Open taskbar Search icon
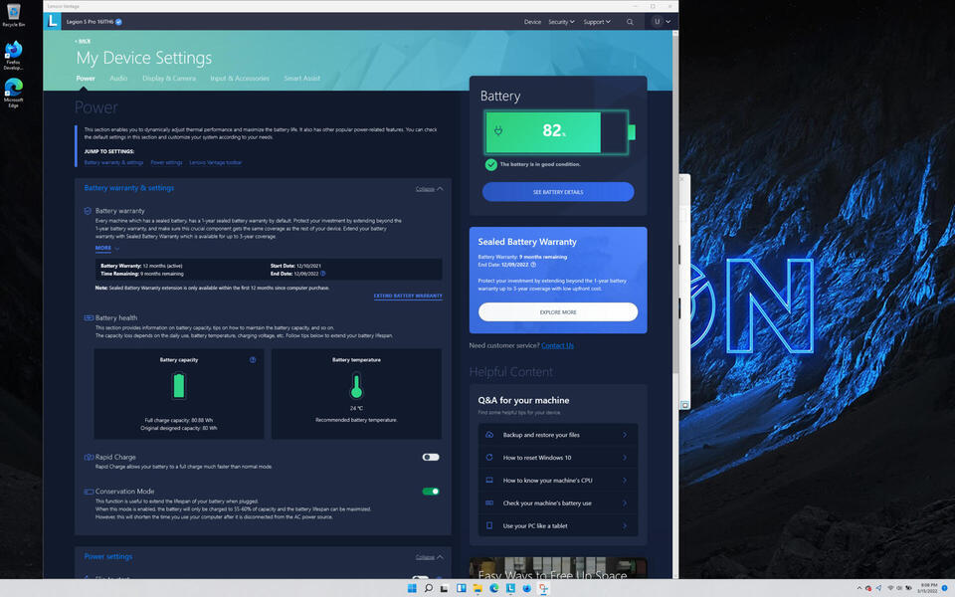955x597 pixels. click(x=428, y=588)
